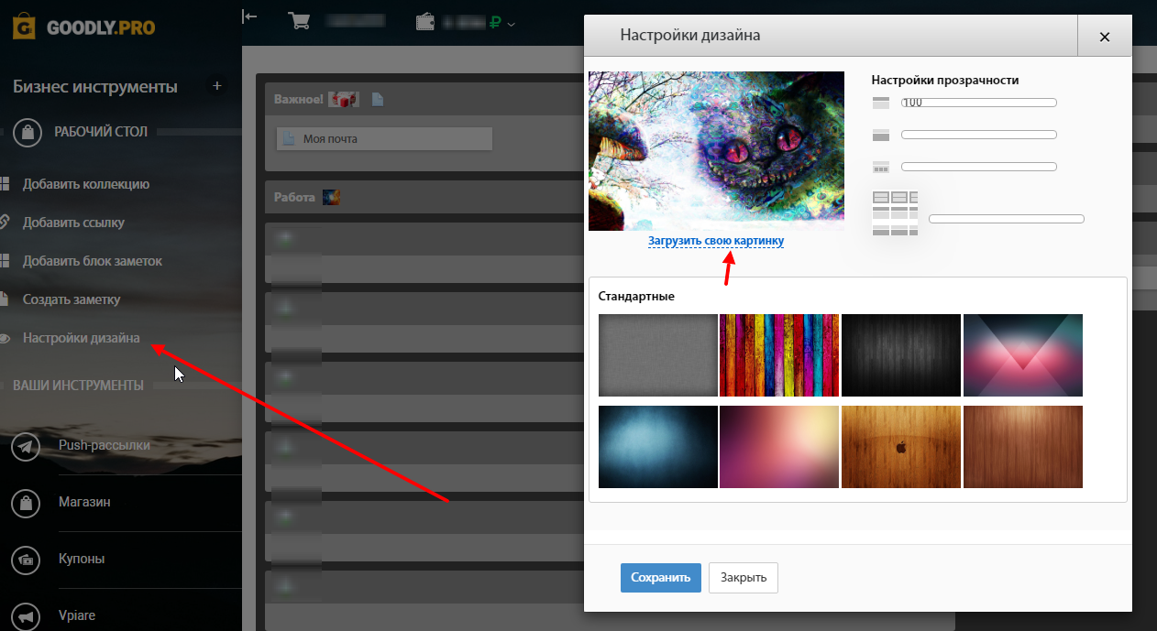Screen dimensions: 1157x631
Task: Click the Стандартные heading
Action: (x=636, y=297)
